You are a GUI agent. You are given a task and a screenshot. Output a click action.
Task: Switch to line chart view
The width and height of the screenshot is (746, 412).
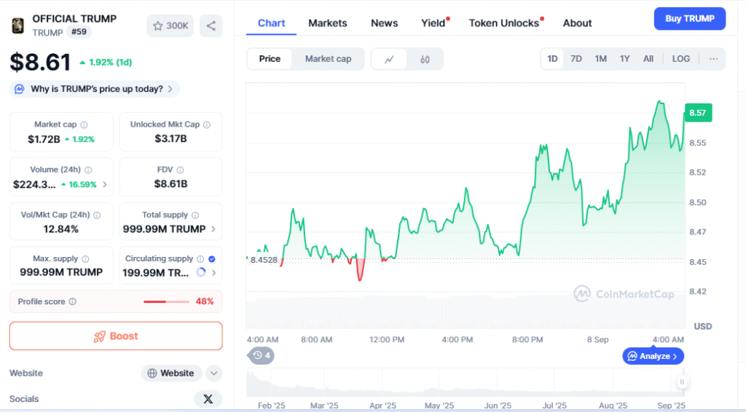click(x=389, y=60)
